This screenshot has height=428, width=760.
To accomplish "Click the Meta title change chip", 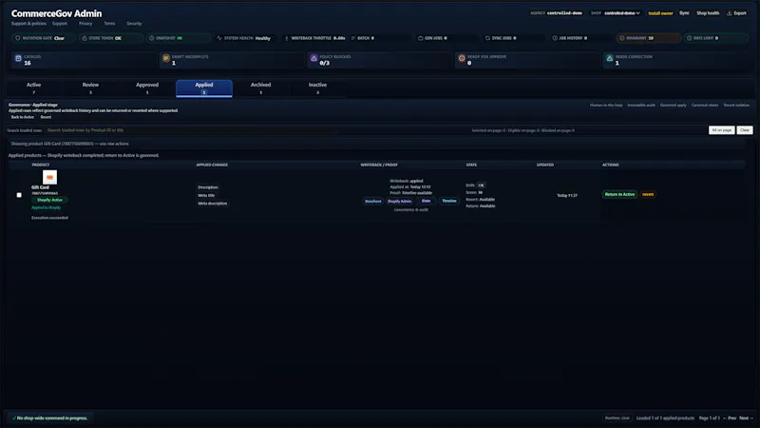I will pos(206,196).
